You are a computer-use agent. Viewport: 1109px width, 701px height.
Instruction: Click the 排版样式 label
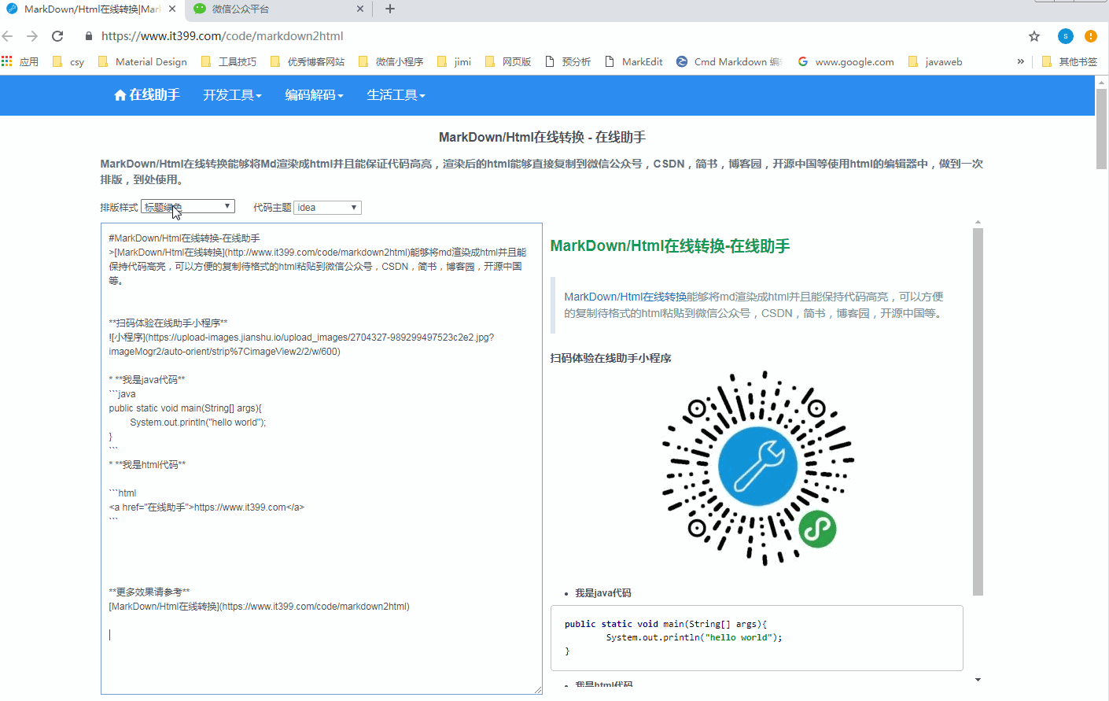[x=119, y=208]
